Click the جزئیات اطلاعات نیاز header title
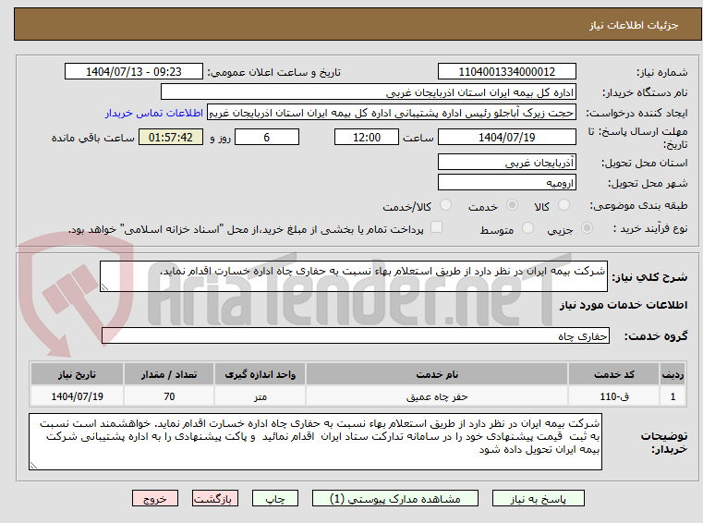 click(x=634, y=25)
